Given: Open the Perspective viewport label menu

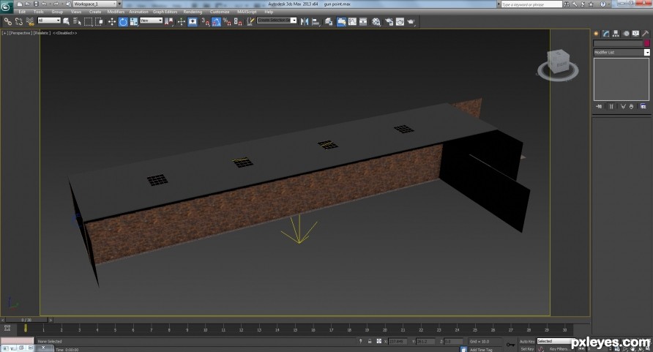Looking at the screenshot, I should tap(20, 33).
